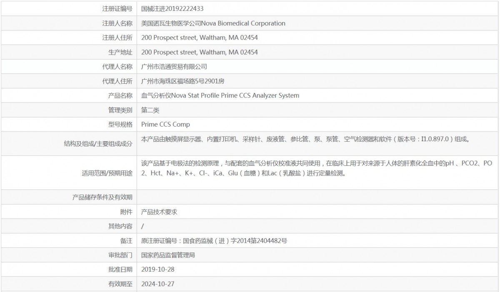Select model value Prime CCS Comp
500x292 pixels.
(165, 125)
